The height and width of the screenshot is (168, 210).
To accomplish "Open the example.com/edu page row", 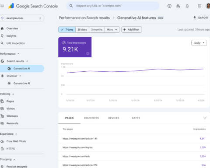I will pos(134,156).
